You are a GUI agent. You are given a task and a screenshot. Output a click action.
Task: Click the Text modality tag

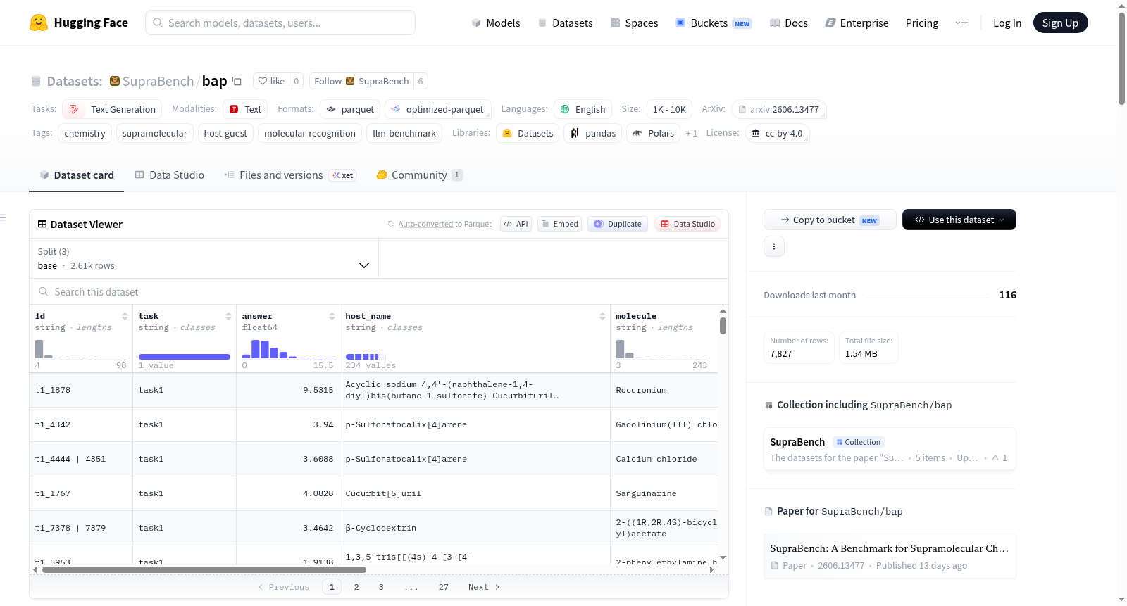click(x=245, y=109)
